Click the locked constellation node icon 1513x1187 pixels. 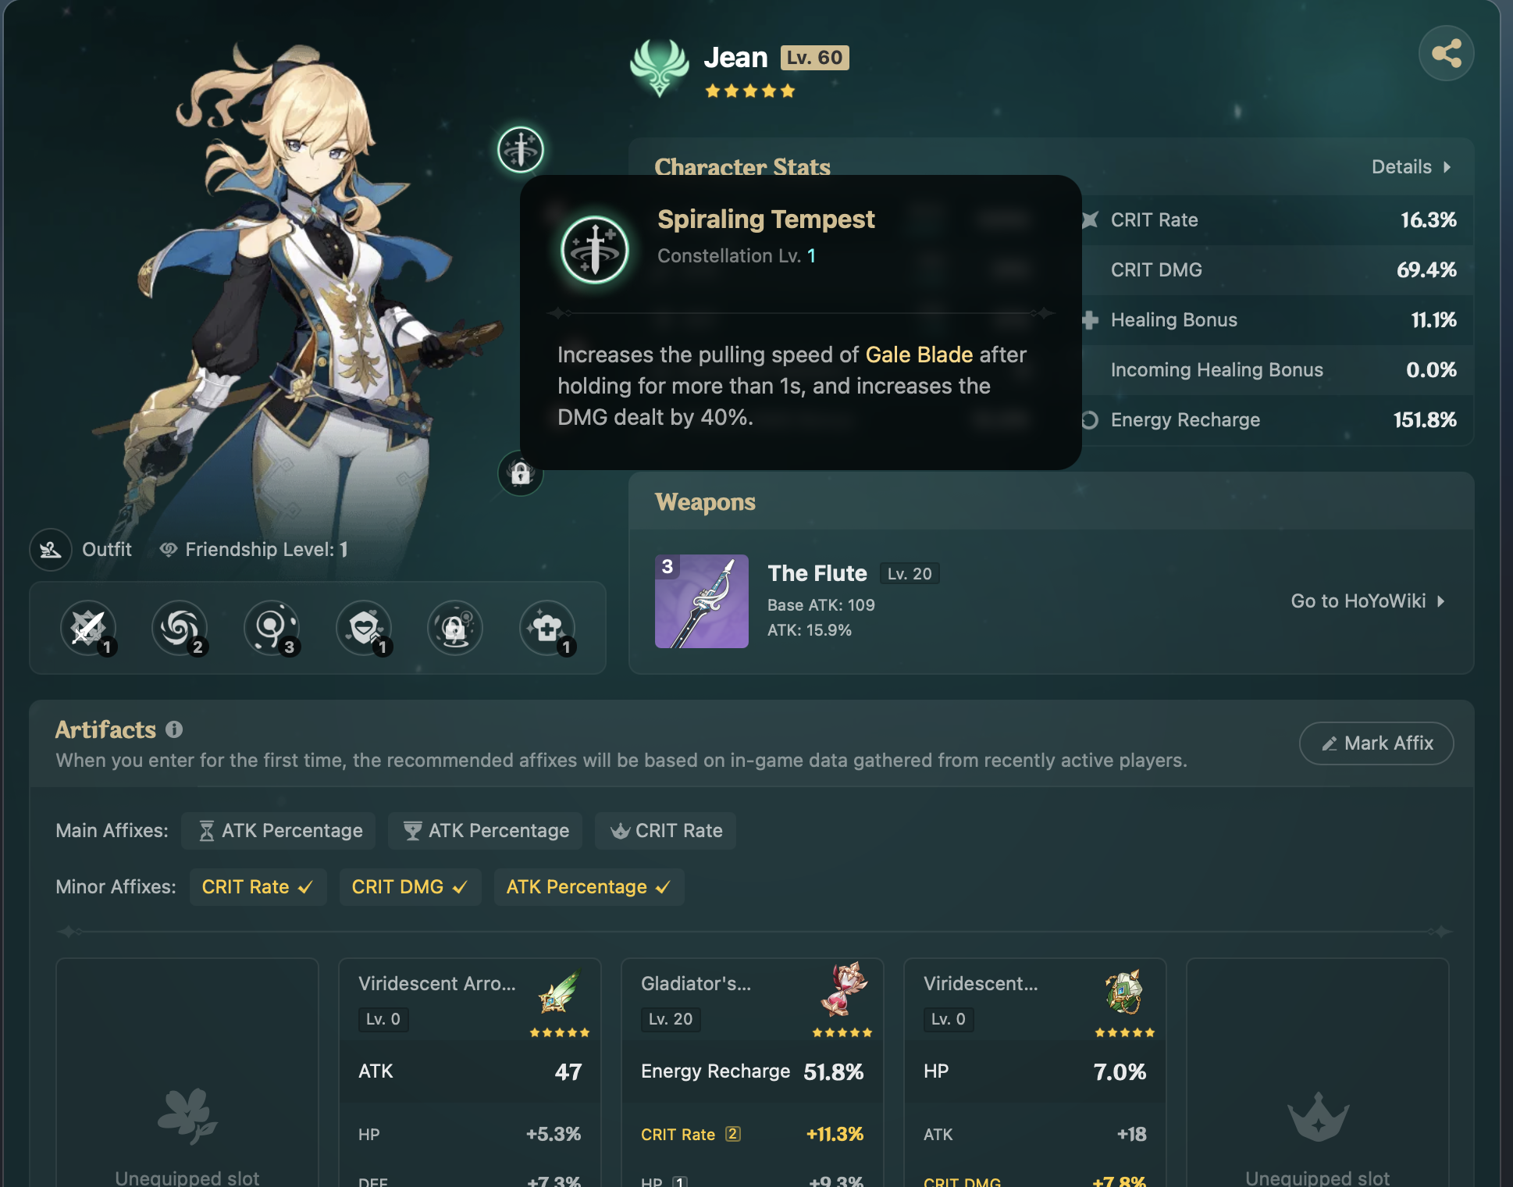(x=521, y=472)
